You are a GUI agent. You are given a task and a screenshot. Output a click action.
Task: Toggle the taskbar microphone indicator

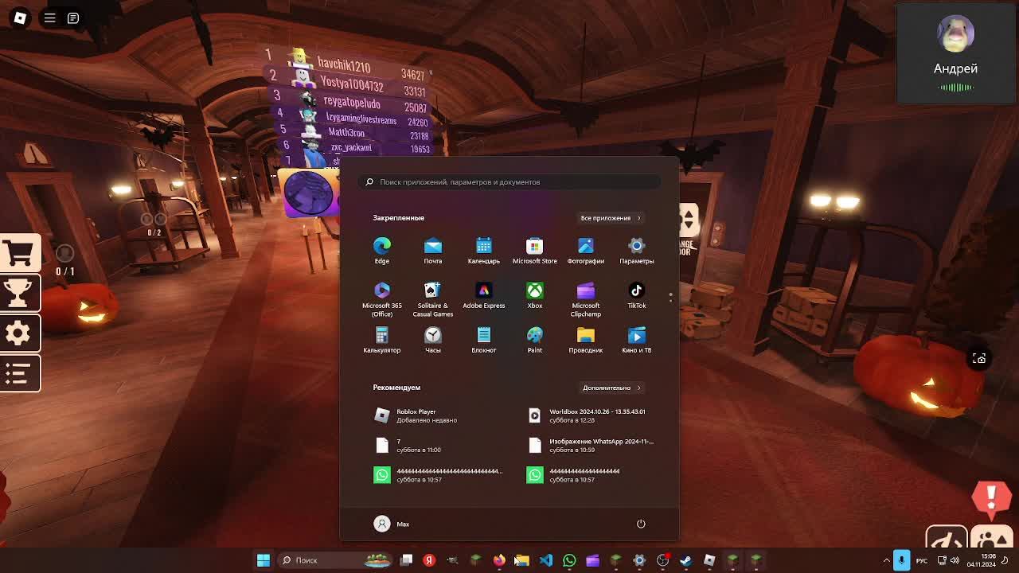901,560
